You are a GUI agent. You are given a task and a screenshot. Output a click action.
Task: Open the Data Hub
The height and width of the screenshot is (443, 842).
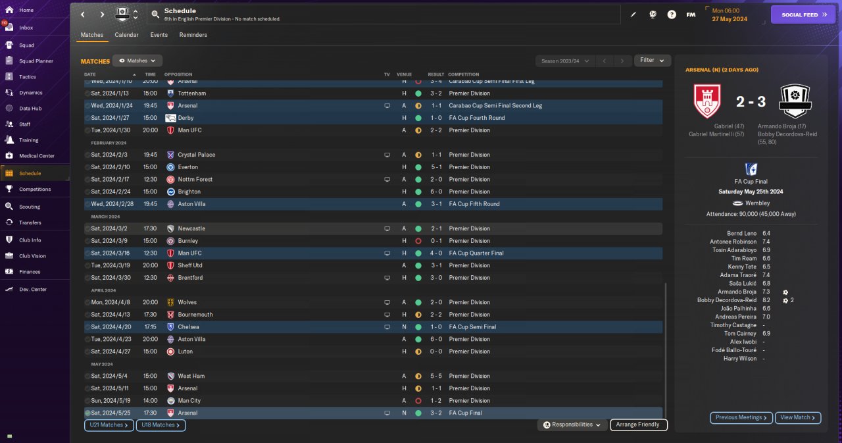pyautogui.click(x=30, y=109)
